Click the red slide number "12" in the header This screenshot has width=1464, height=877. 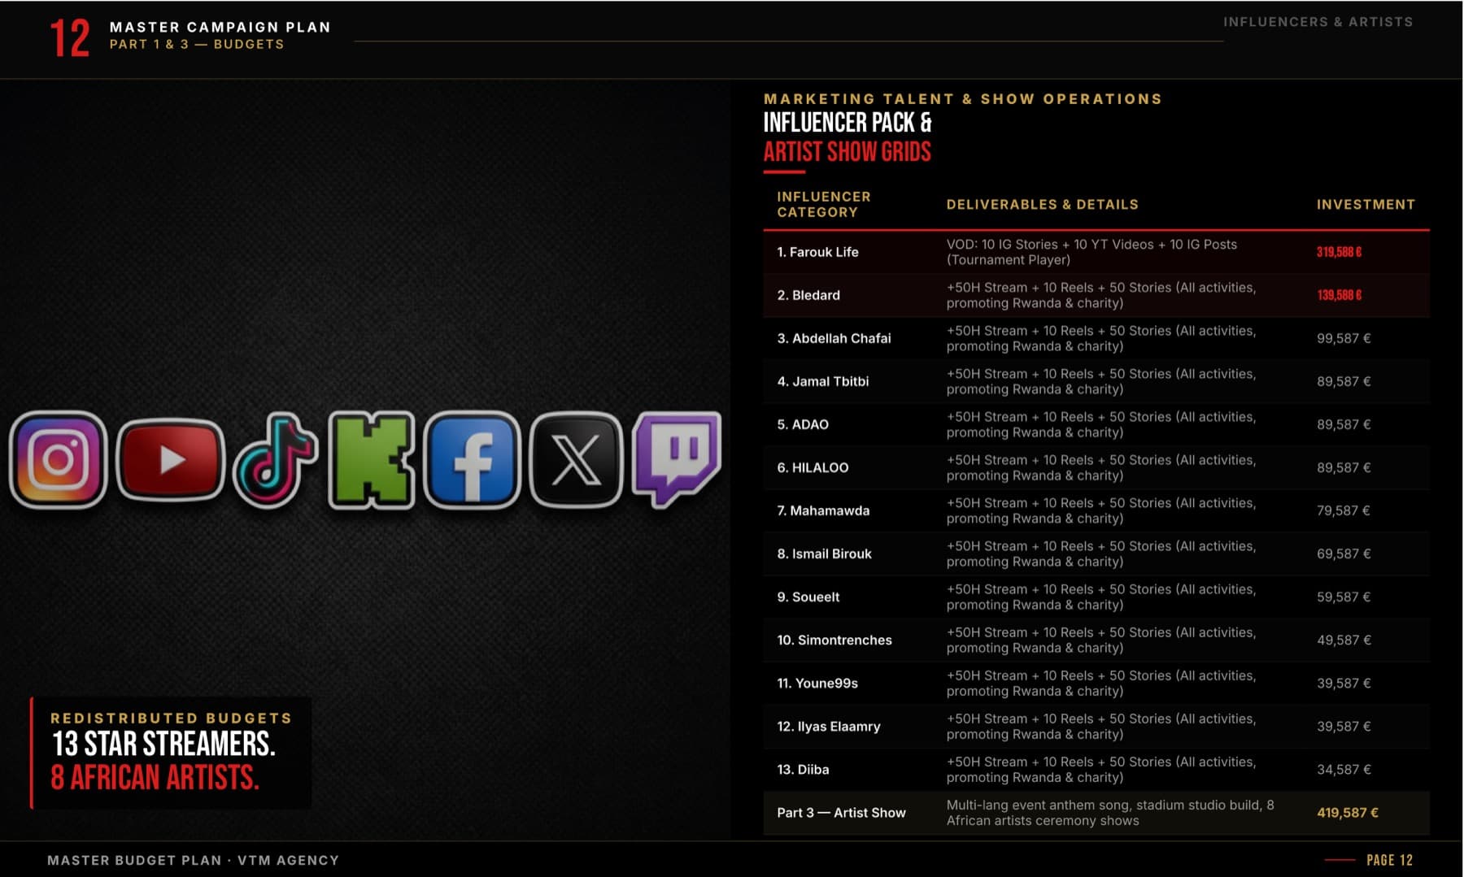(x=70, y=37)
